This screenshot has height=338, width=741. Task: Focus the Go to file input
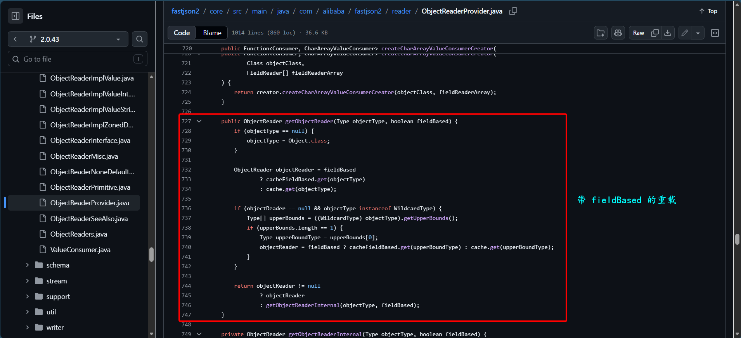tap(78, 59)
